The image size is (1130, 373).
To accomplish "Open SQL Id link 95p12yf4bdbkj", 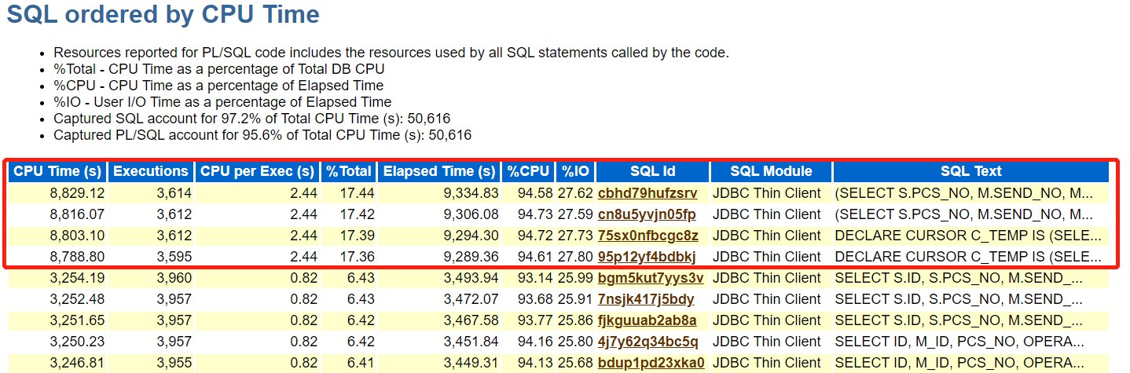I will click(646, 257).
